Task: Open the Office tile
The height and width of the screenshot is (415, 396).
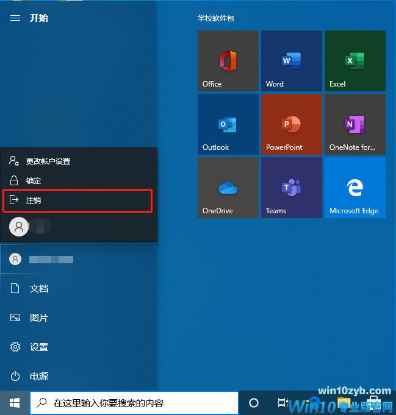Action: [x=228, y=61]
